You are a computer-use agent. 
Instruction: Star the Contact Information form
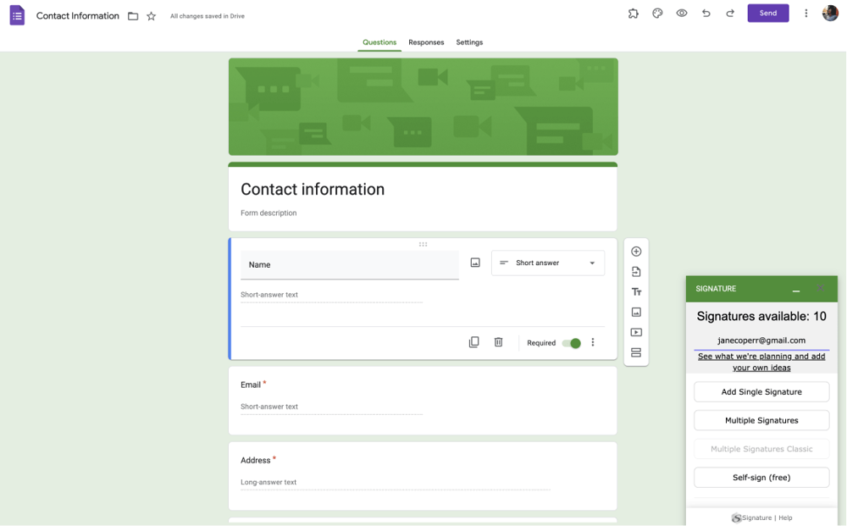151,16
